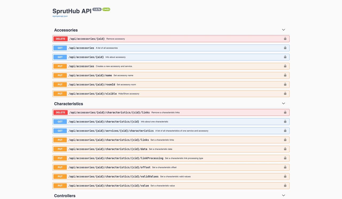Expand PUT characteristics/{cid}/value operation
This screenshot has height=199, width=342.
pyautogui.click(x=171, y=186)
